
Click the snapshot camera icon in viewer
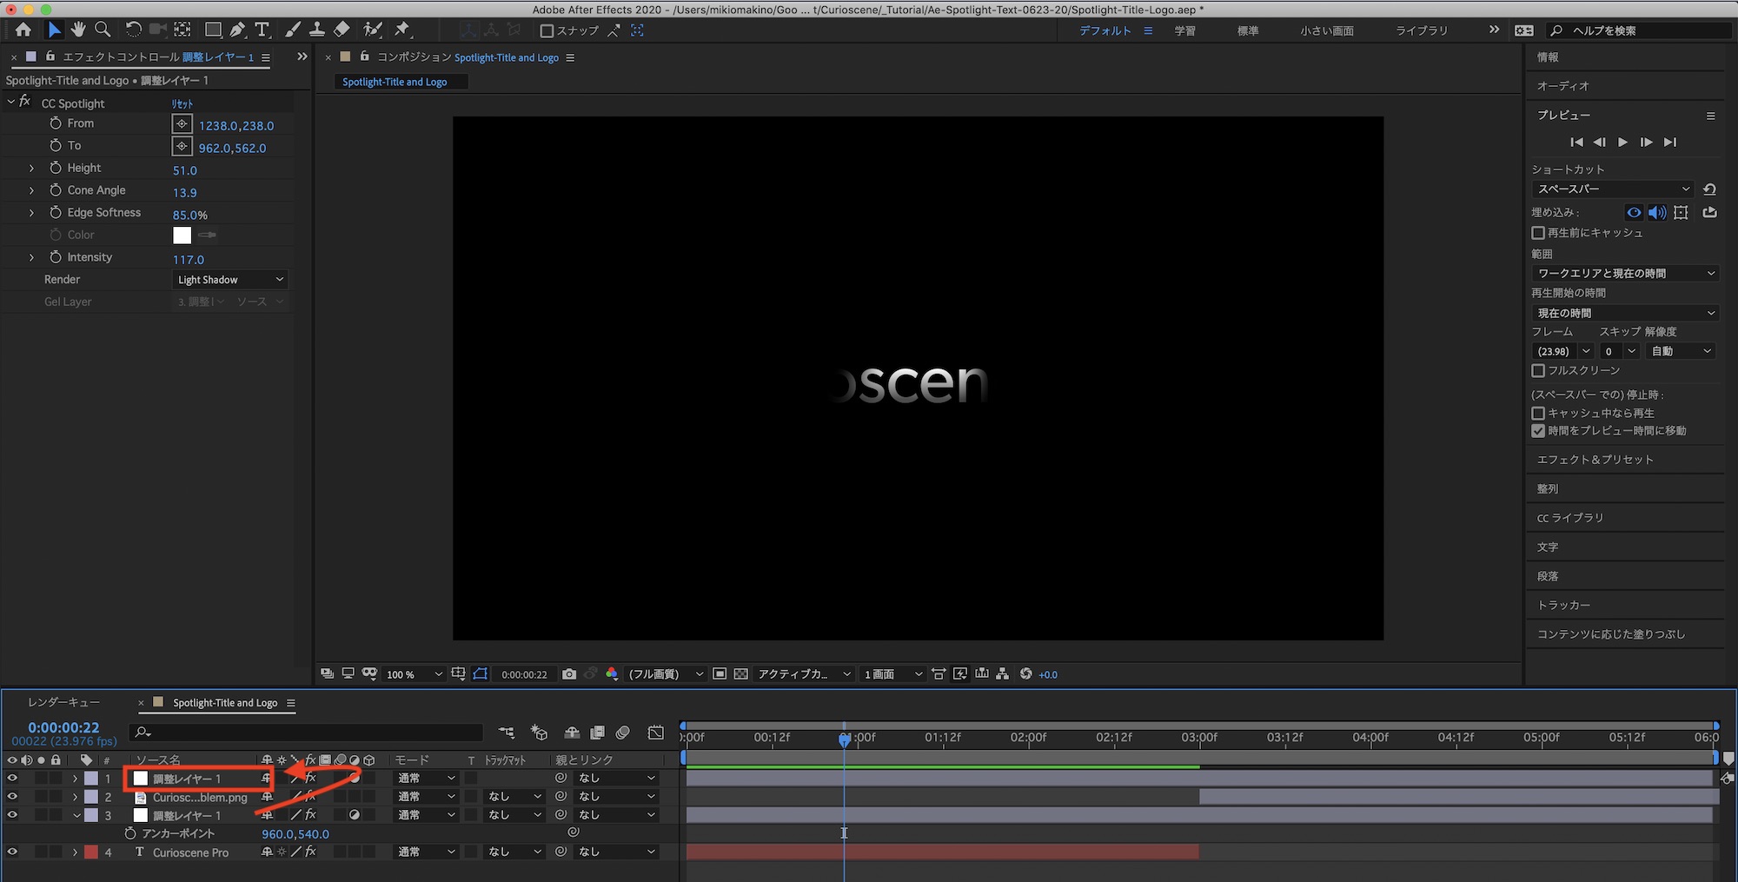pyautogui.click(x=569, y=674)
